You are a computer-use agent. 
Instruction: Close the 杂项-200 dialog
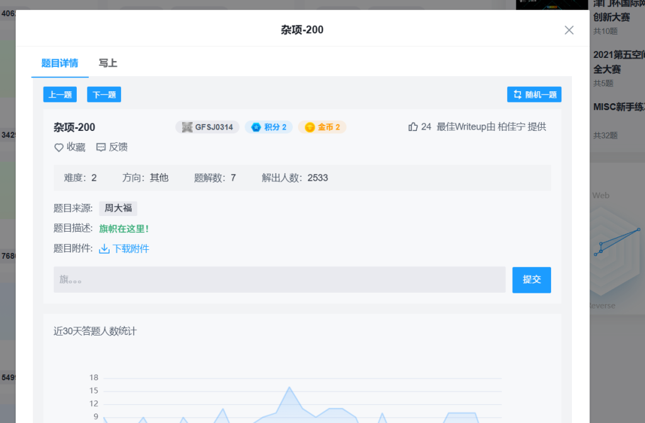coord(569,30)
